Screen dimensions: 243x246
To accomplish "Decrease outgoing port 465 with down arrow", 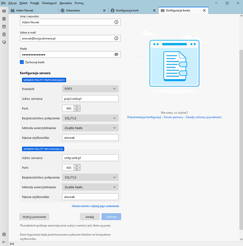I will [x=77, y=169].
